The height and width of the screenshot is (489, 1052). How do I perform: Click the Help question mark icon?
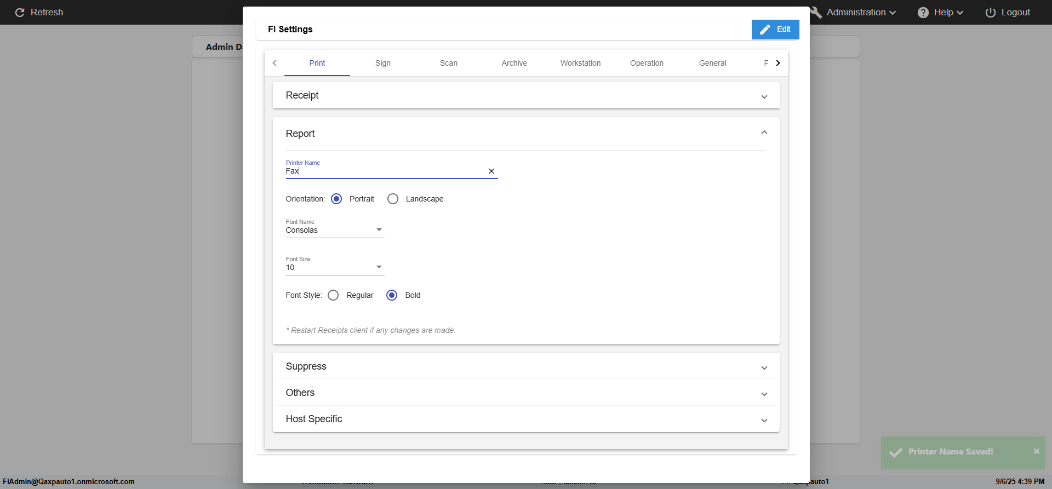point(923,13)
